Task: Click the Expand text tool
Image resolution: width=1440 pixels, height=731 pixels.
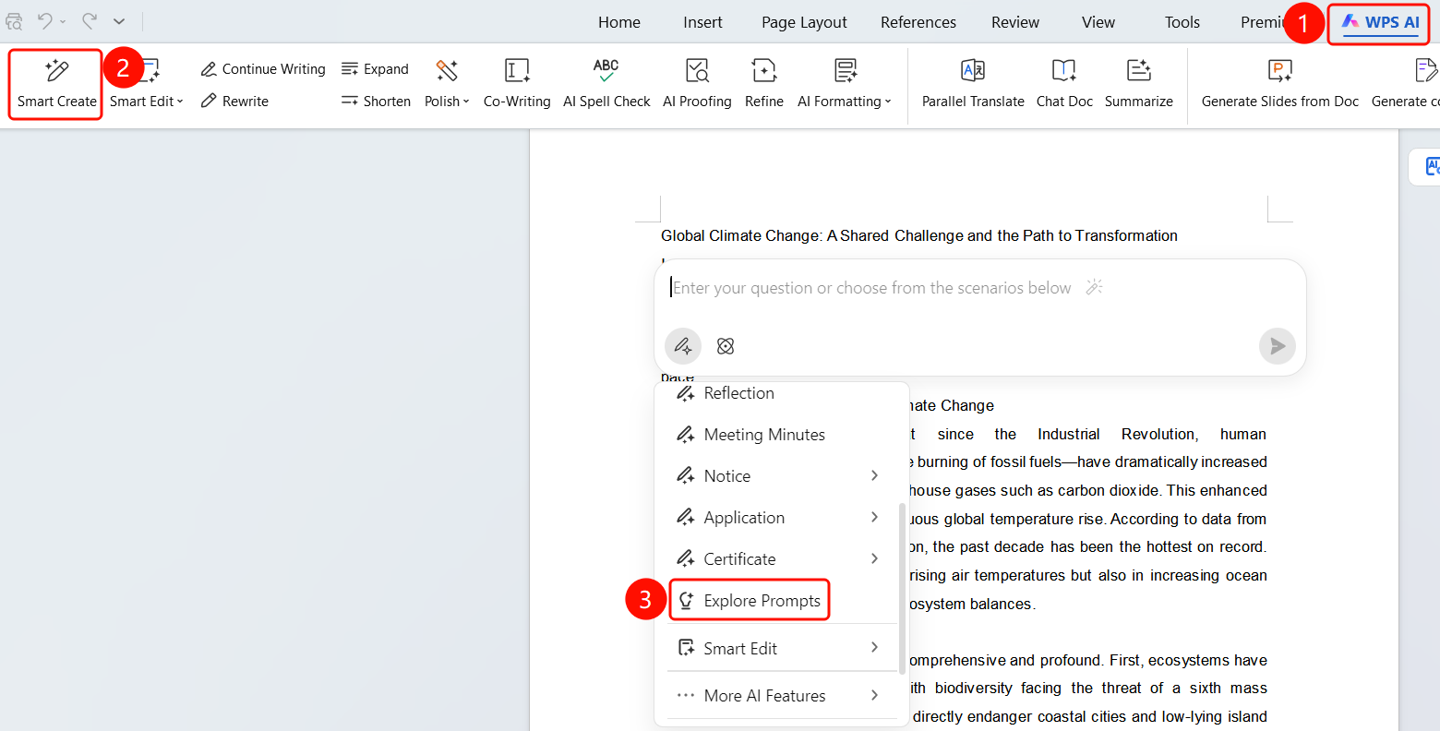Action: [x=375, y=69]
